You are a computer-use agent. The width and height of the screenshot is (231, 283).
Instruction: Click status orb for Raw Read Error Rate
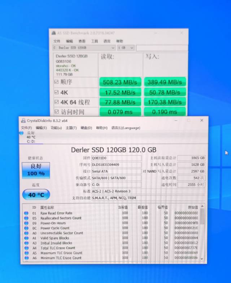point(26,213)
